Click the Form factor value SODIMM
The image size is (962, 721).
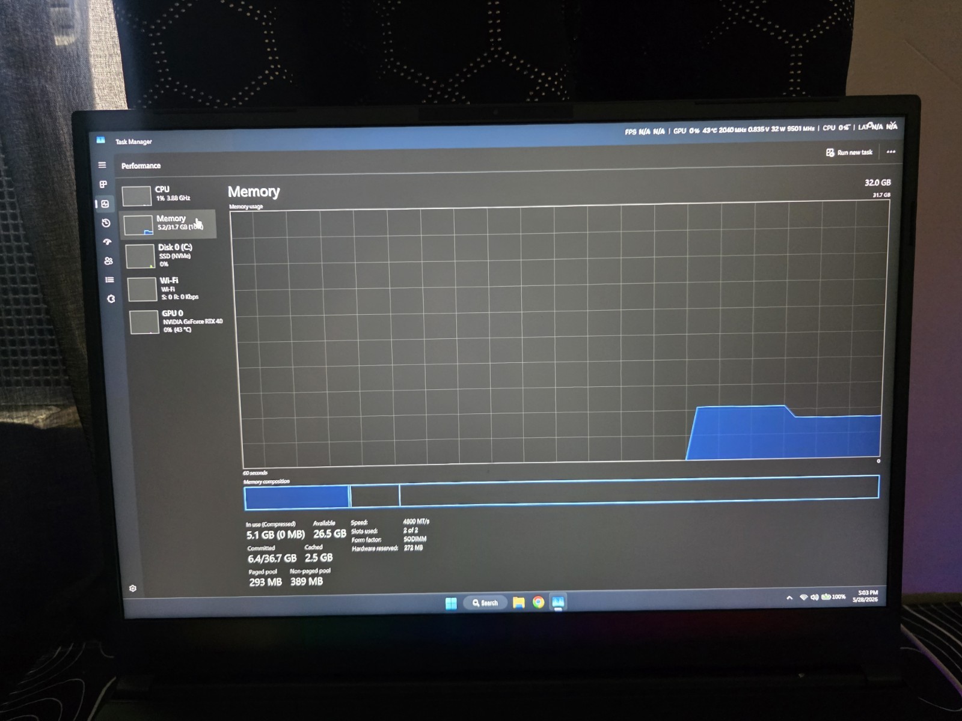tap(415, 539)
